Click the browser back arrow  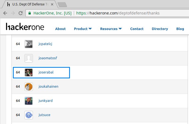click(x=5, y=13)
